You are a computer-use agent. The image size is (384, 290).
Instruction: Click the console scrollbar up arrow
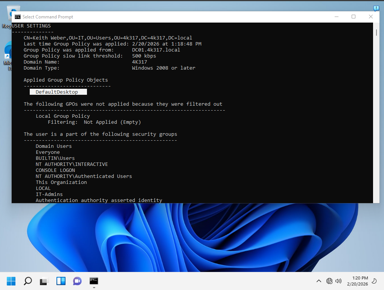(x=376, y=25)
